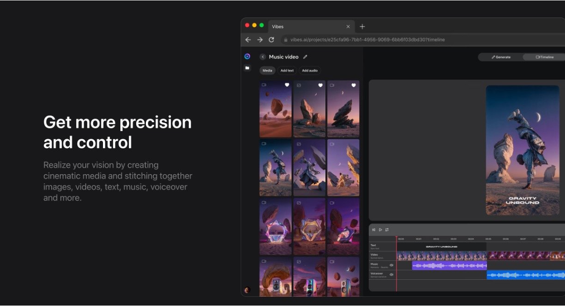Image resolution: width=565 pixels, height=306 pixels.
Task: Toggle the loop playback icon
Action: tap(387, 229)
